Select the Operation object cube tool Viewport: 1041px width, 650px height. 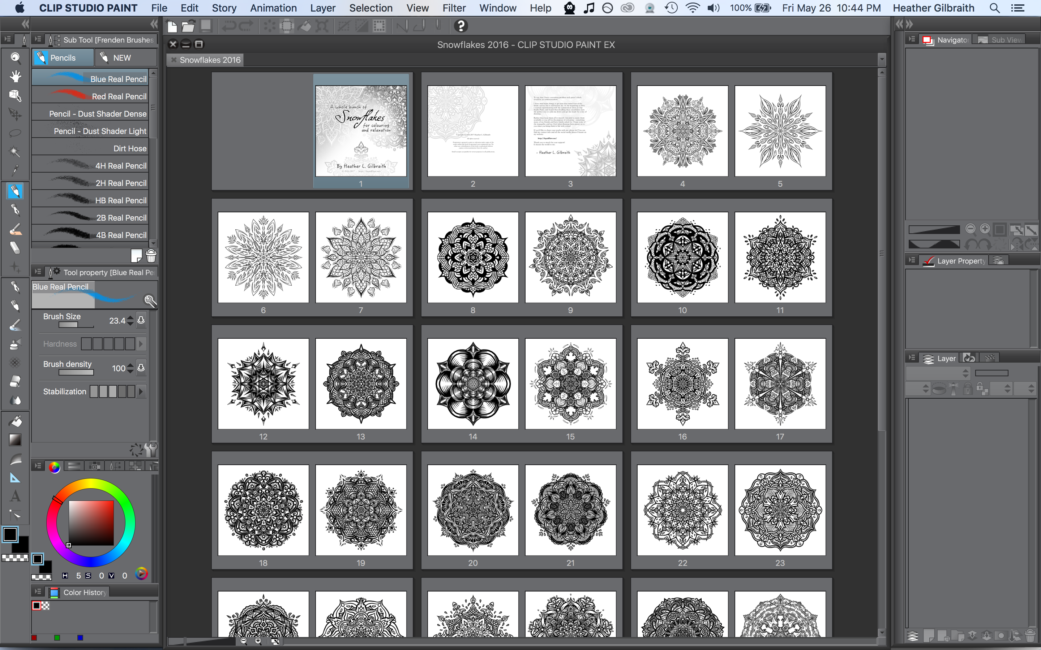pyautogui.click(x=15, y=95)
